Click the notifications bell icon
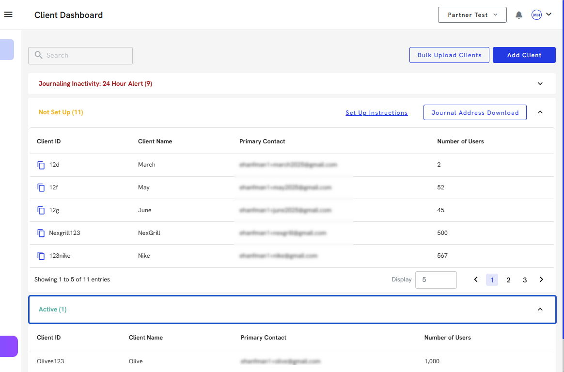The image size is (564, 372). [519, 15]
